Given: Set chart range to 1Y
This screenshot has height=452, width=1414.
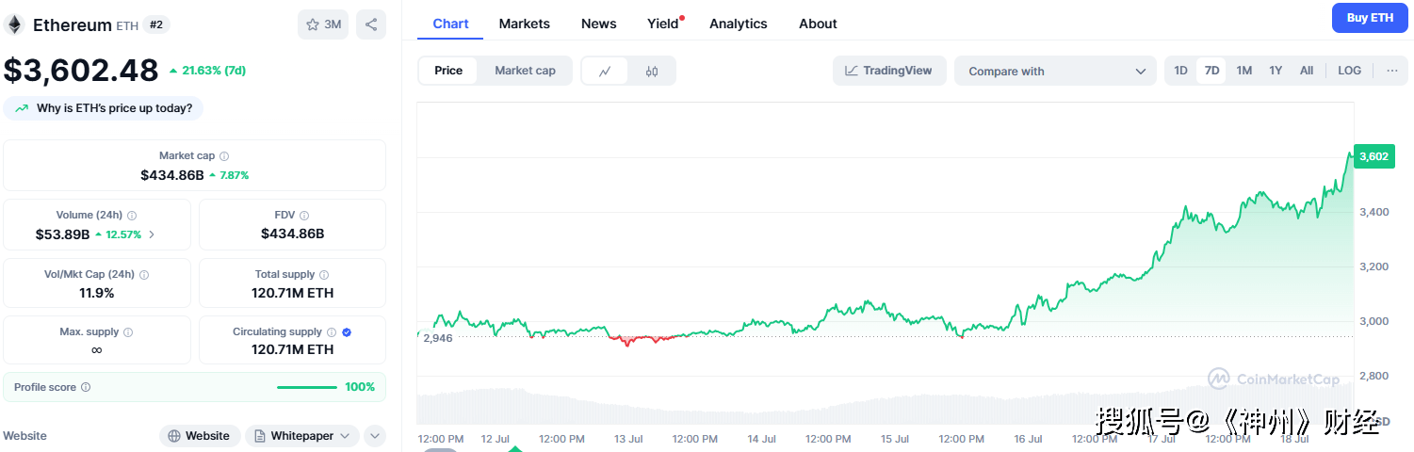Looking at the screenshot, I should point(1276,71).
